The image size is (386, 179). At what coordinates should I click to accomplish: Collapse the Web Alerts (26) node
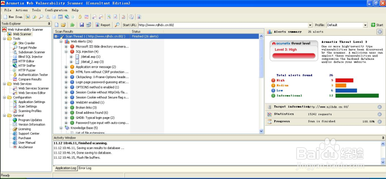[x=61, y=42]
